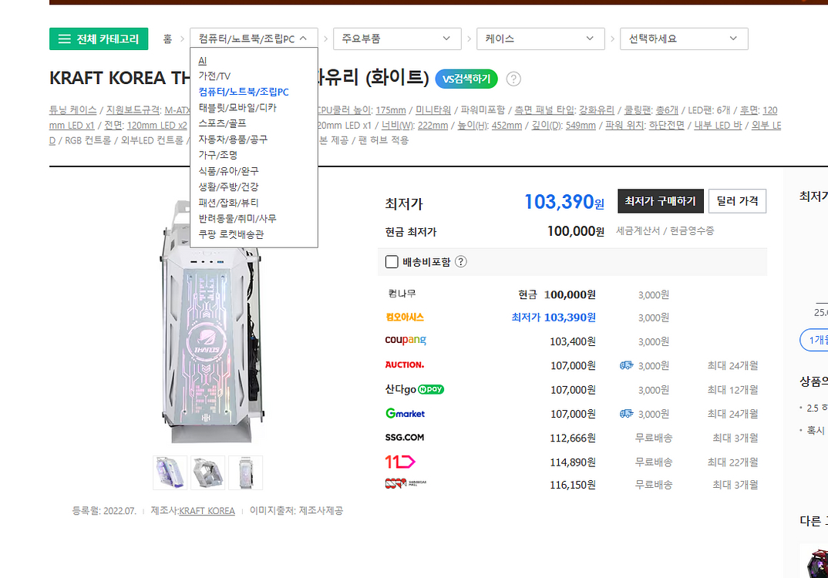828x578 pixels.
Task: Click the 11번가 seller logo
Action: [400, 462]
